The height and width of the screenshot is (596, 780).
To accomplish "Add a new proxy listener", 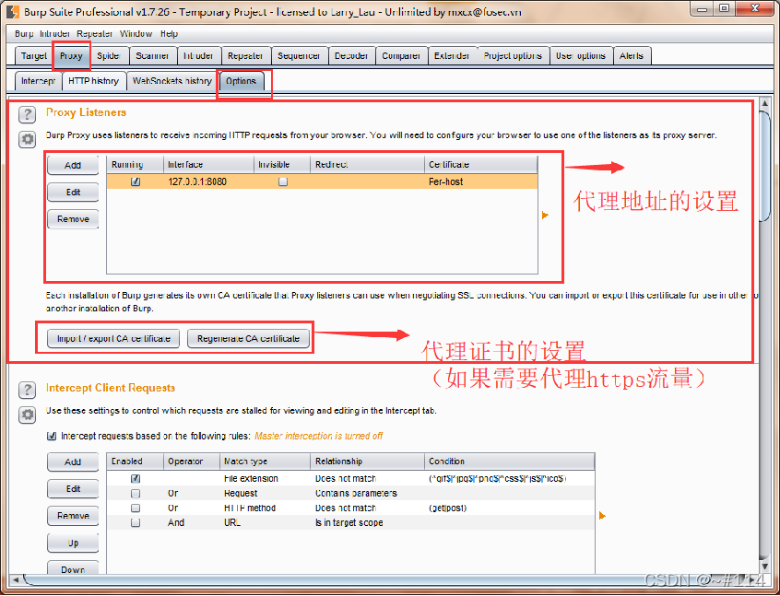I will click(73, 166).
